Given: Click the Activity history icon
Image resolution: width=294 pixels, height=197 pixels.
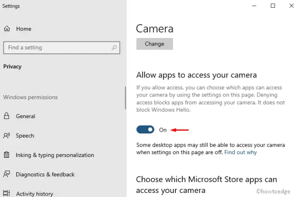Looking at the screenshot, I should [x=7, y=193].
